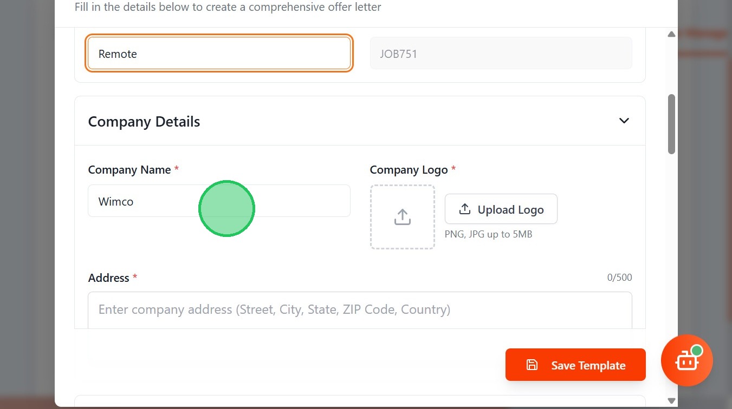Screen dimensions: 732x409
Task: Collapse the Company Details section chevron
Action: 624,121
